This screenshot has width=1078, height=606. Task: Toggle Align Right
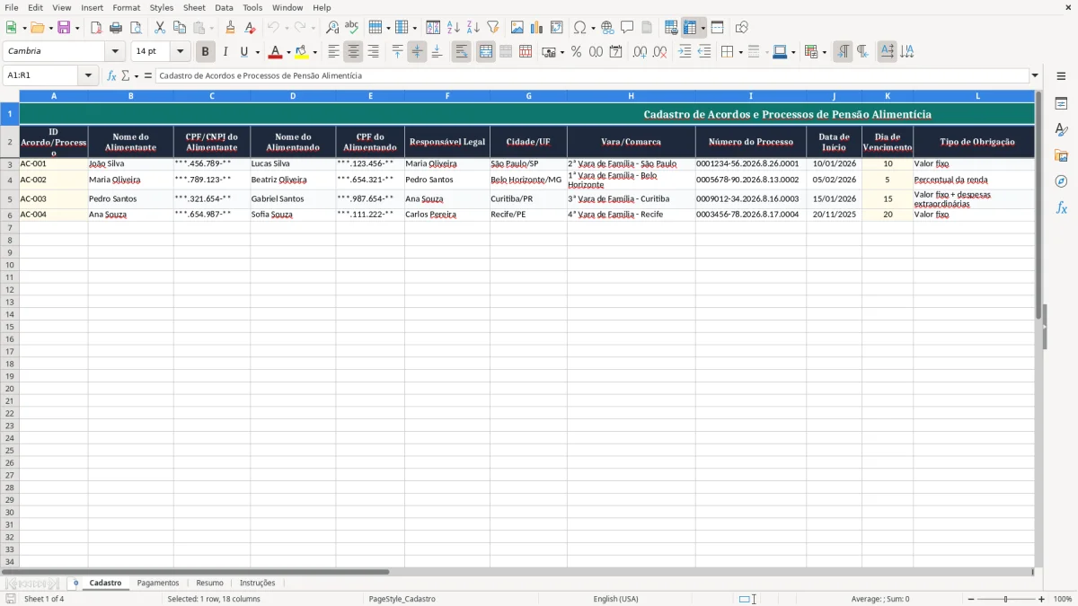click(x=374, y=52)
